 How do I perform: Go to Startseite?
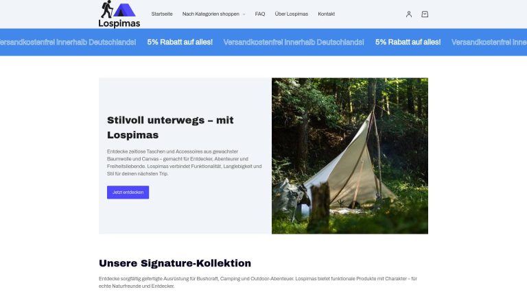tap(162, 14)
